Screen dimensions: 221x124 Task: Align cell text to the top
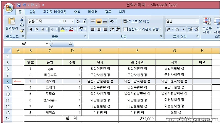tap(93, 21)
